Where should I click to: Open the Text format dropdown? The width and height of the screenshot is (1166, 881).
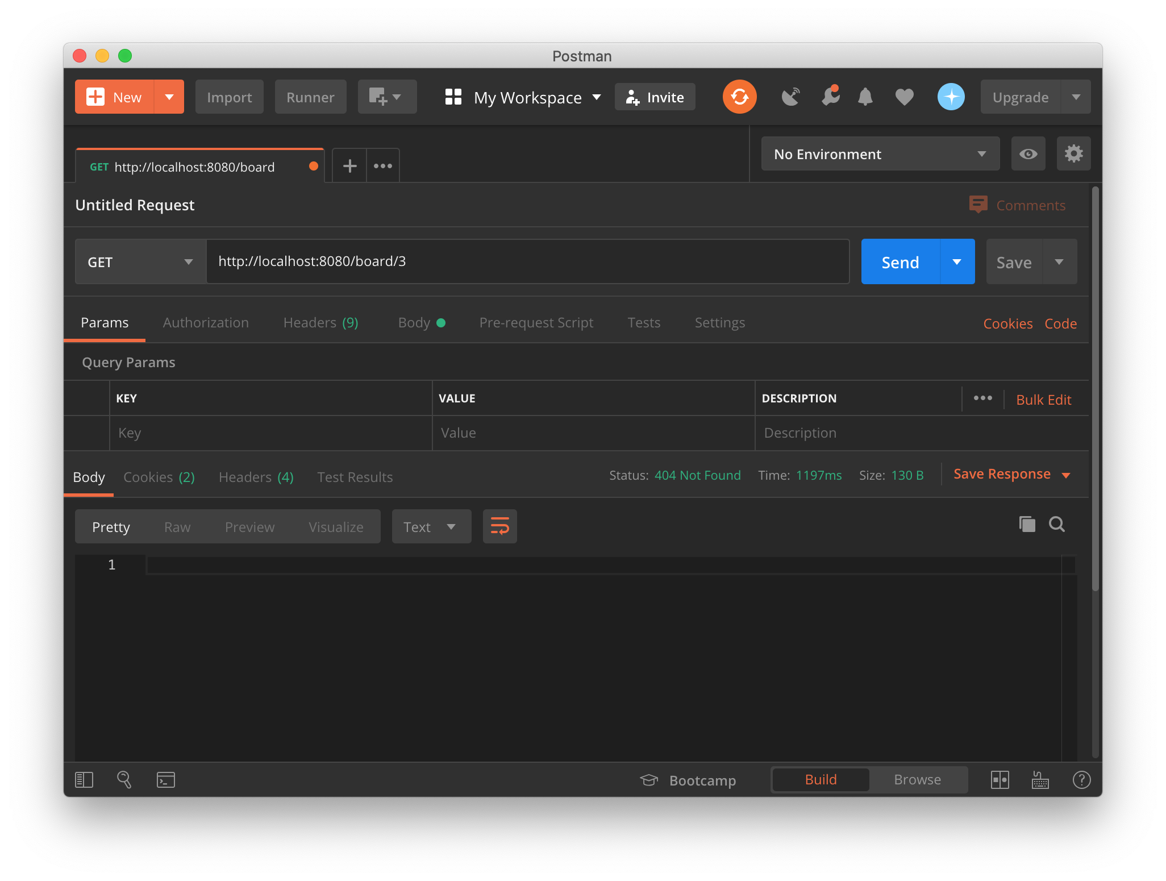tap(431, 526)
